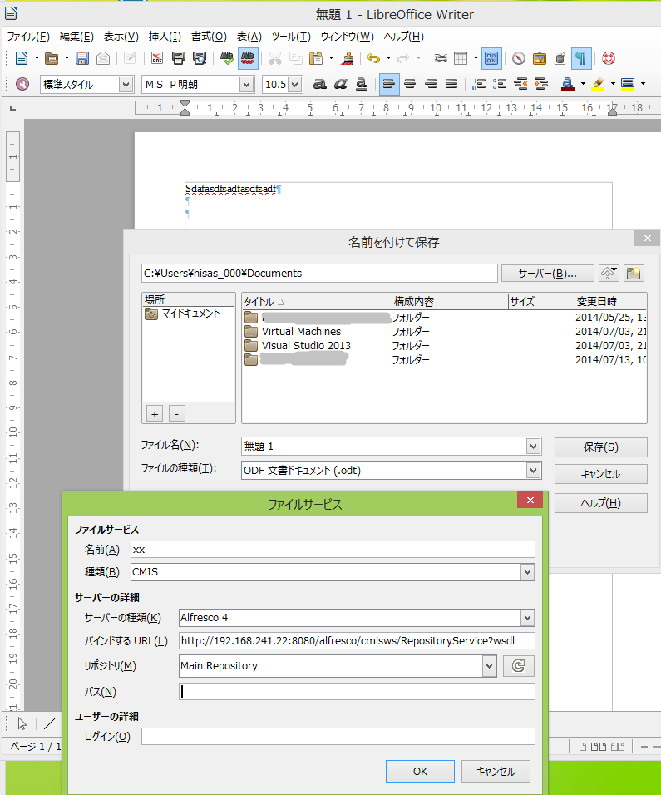Open the 種類 CMIS dropdown arrow
This screenshot has width=661, height=795.
coord(527,572)
